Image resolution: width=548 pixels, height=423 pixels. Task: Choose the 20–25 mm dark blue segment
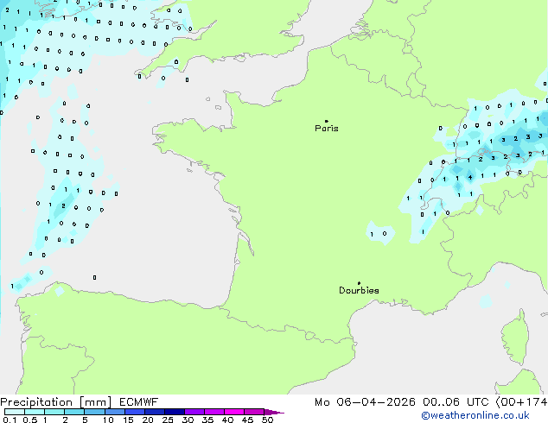(x=154, y=412)
